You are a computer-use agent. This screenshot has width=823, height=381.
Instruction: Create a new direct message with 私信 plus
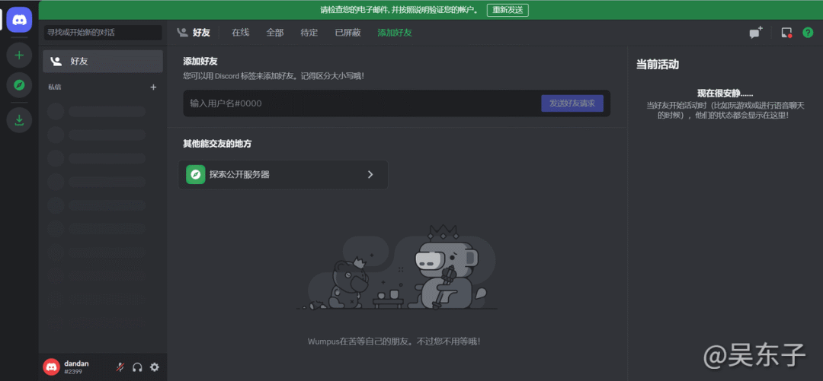pyautogui.click(x=153, y=87)
